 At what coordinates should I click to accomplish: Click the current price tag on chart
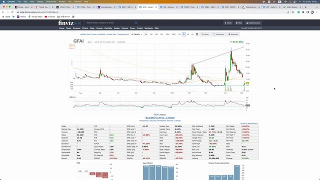pos(247,83)
